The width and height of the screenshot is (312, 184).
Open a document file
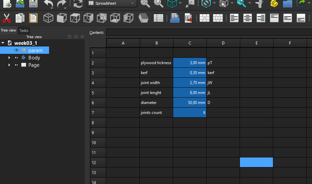pyautogui.click(x=20, y=3)
